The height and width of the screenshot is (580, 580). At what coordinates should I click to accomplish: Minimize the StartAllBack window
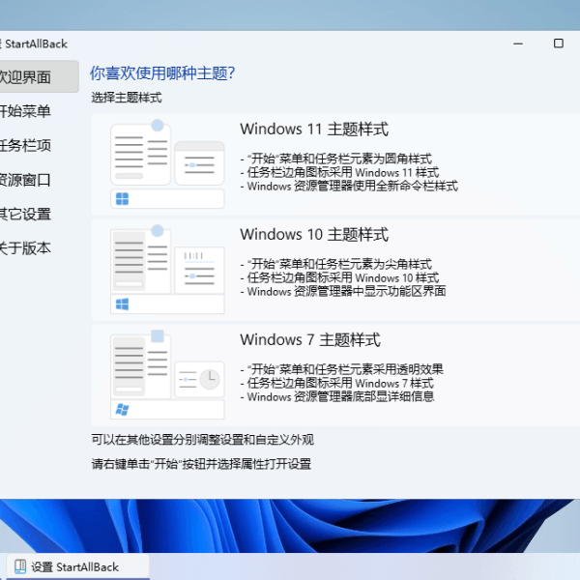pos(518,43)
